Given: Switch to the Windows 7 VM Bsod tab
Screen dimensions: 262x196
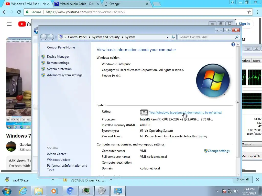Looking at the screenshot, I should (25, 4).
